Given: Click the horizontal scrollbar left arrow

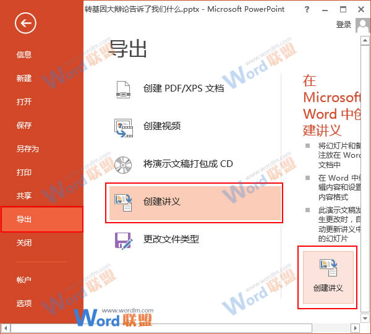Looking at the screenshot, I should (5, 328).
